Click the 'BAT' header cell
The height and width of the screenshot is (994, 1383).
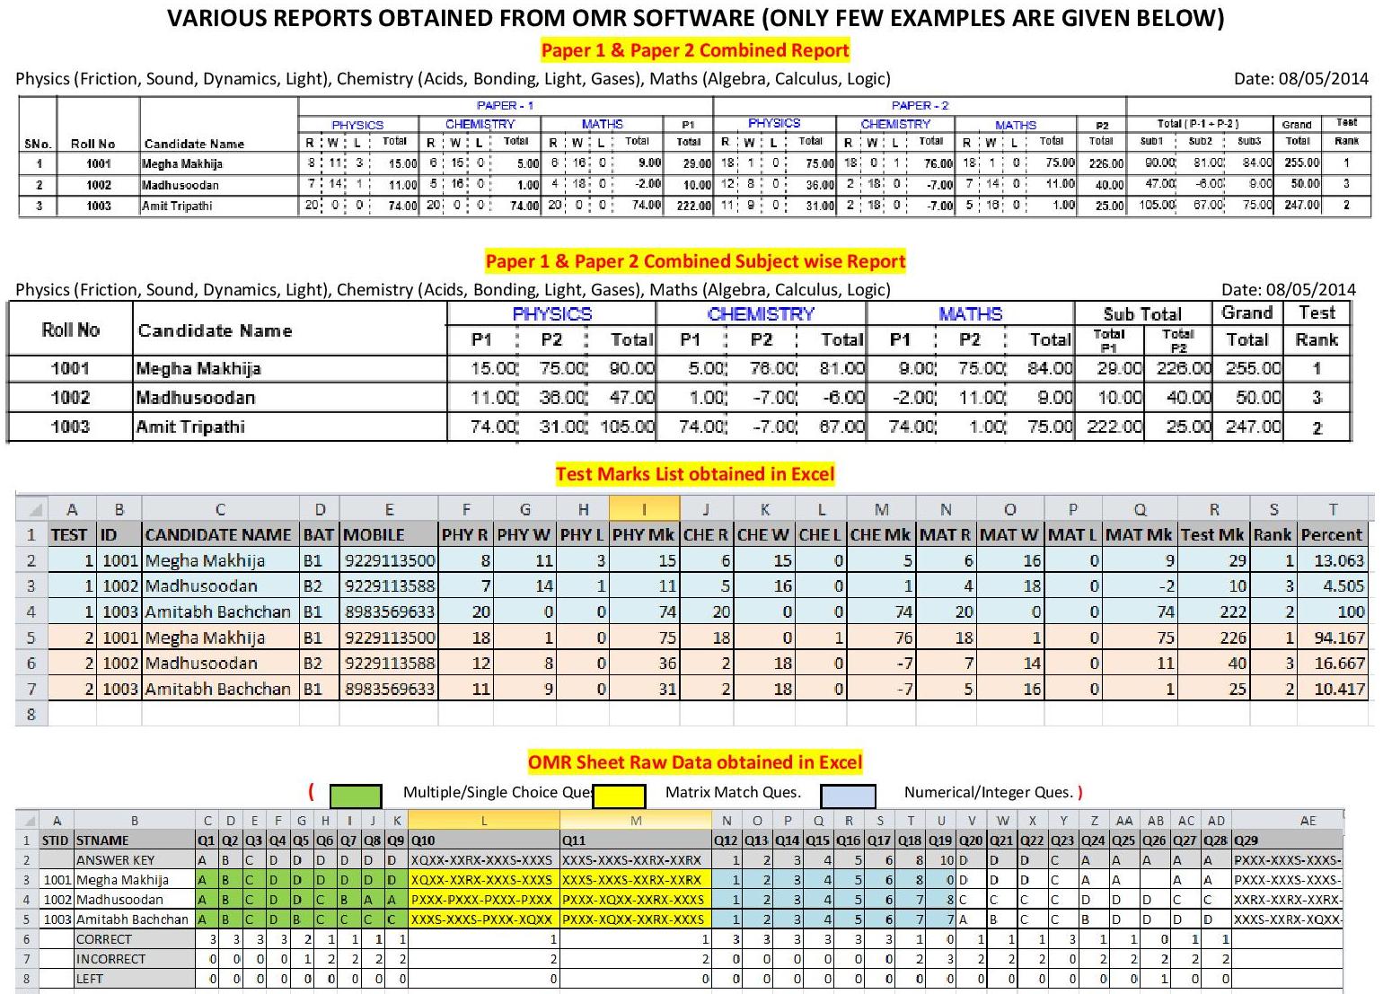(x=319, y=534)
